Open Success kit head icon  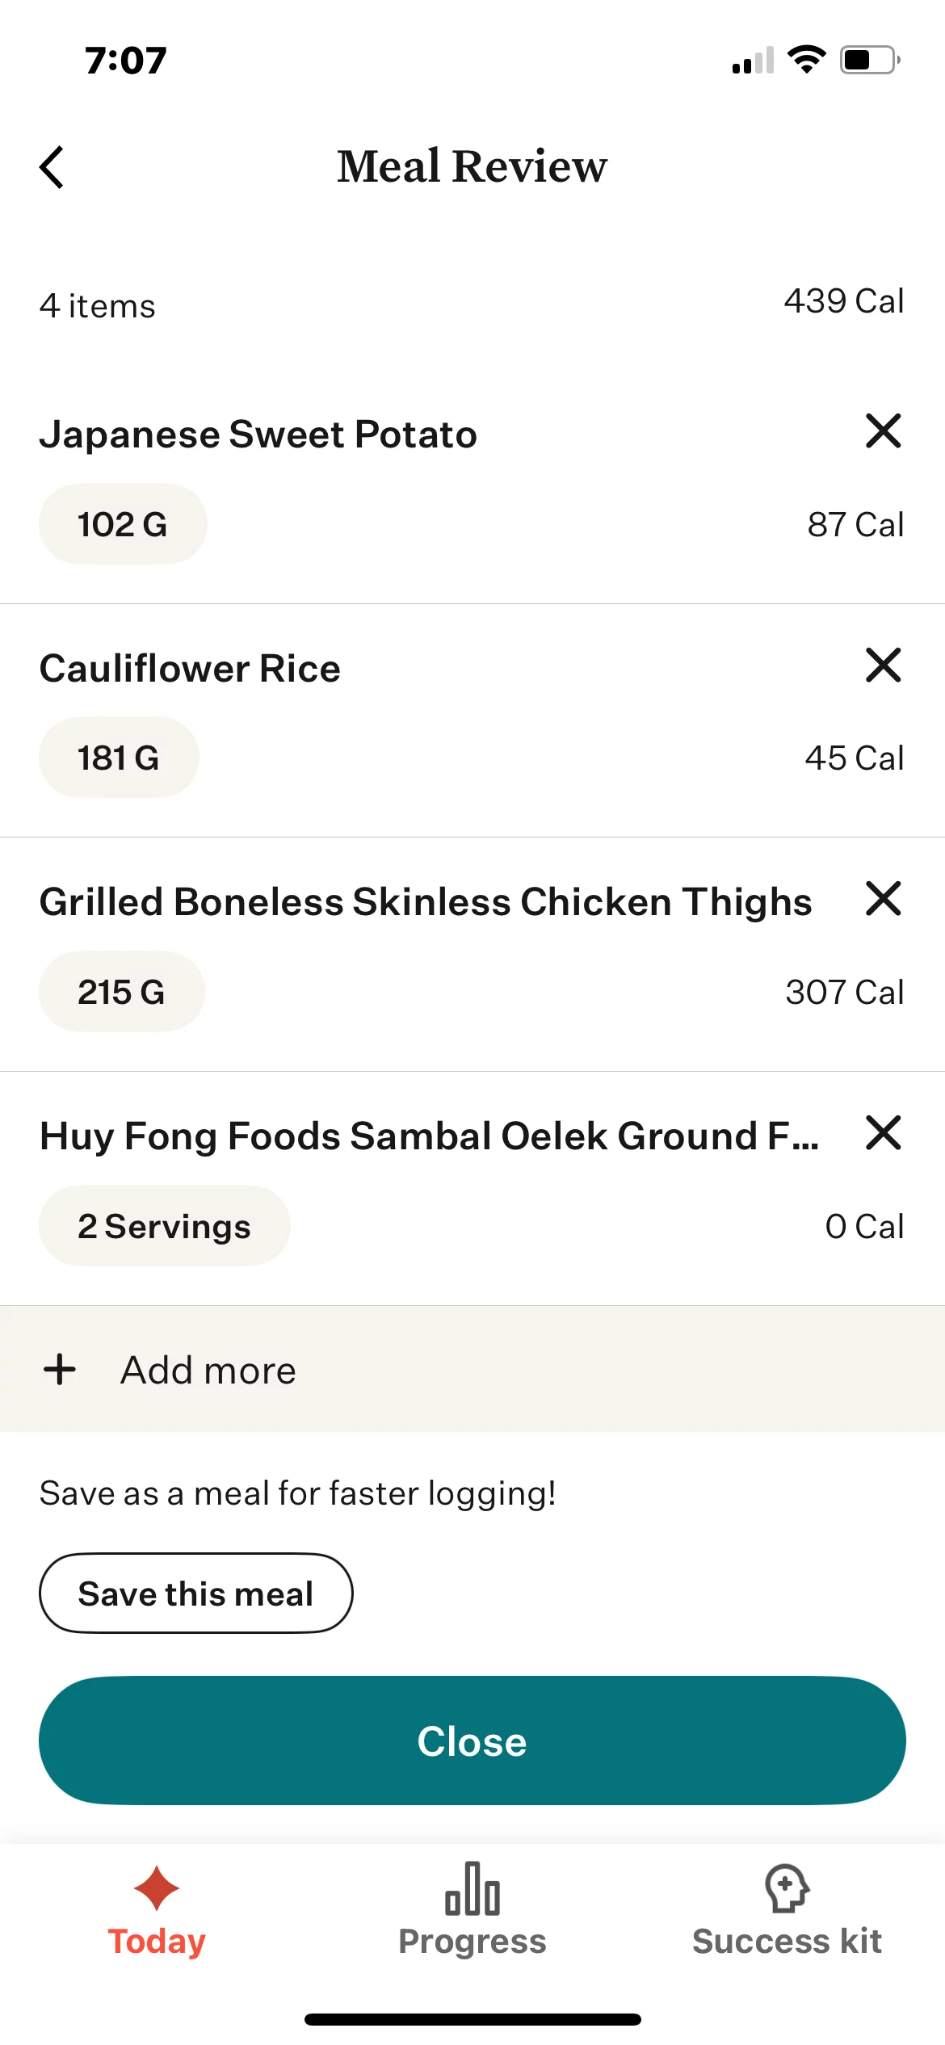coord(787,1888)
